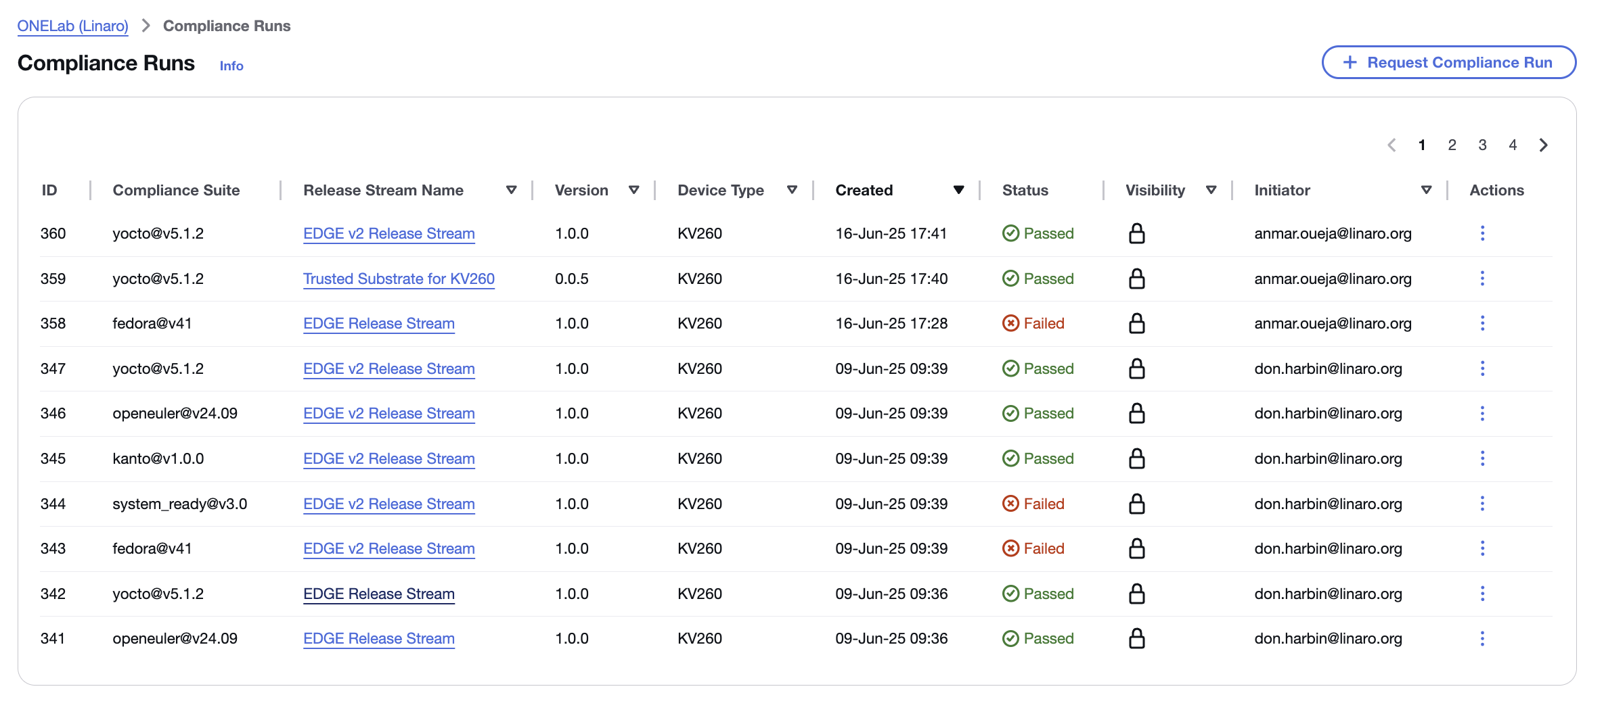This screenshot has height=718, width=1604.
Task: Click the lock visibility icon for run 341
Action: pos(1137,638)
